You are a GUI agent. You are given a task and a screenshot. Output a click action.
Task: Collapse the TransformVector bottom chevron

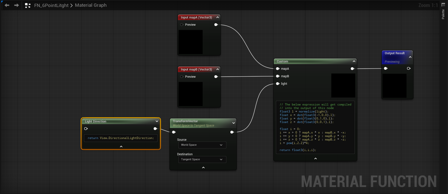203,167
